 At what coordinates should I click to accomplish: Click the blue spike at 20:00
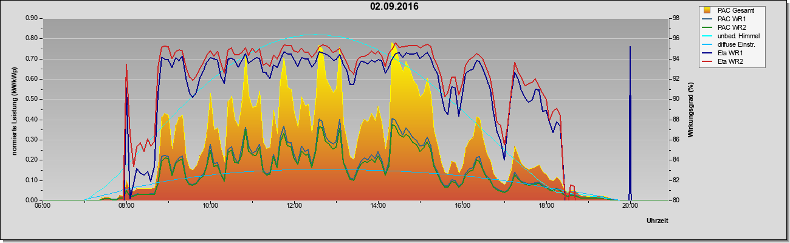tap(630, 122)
